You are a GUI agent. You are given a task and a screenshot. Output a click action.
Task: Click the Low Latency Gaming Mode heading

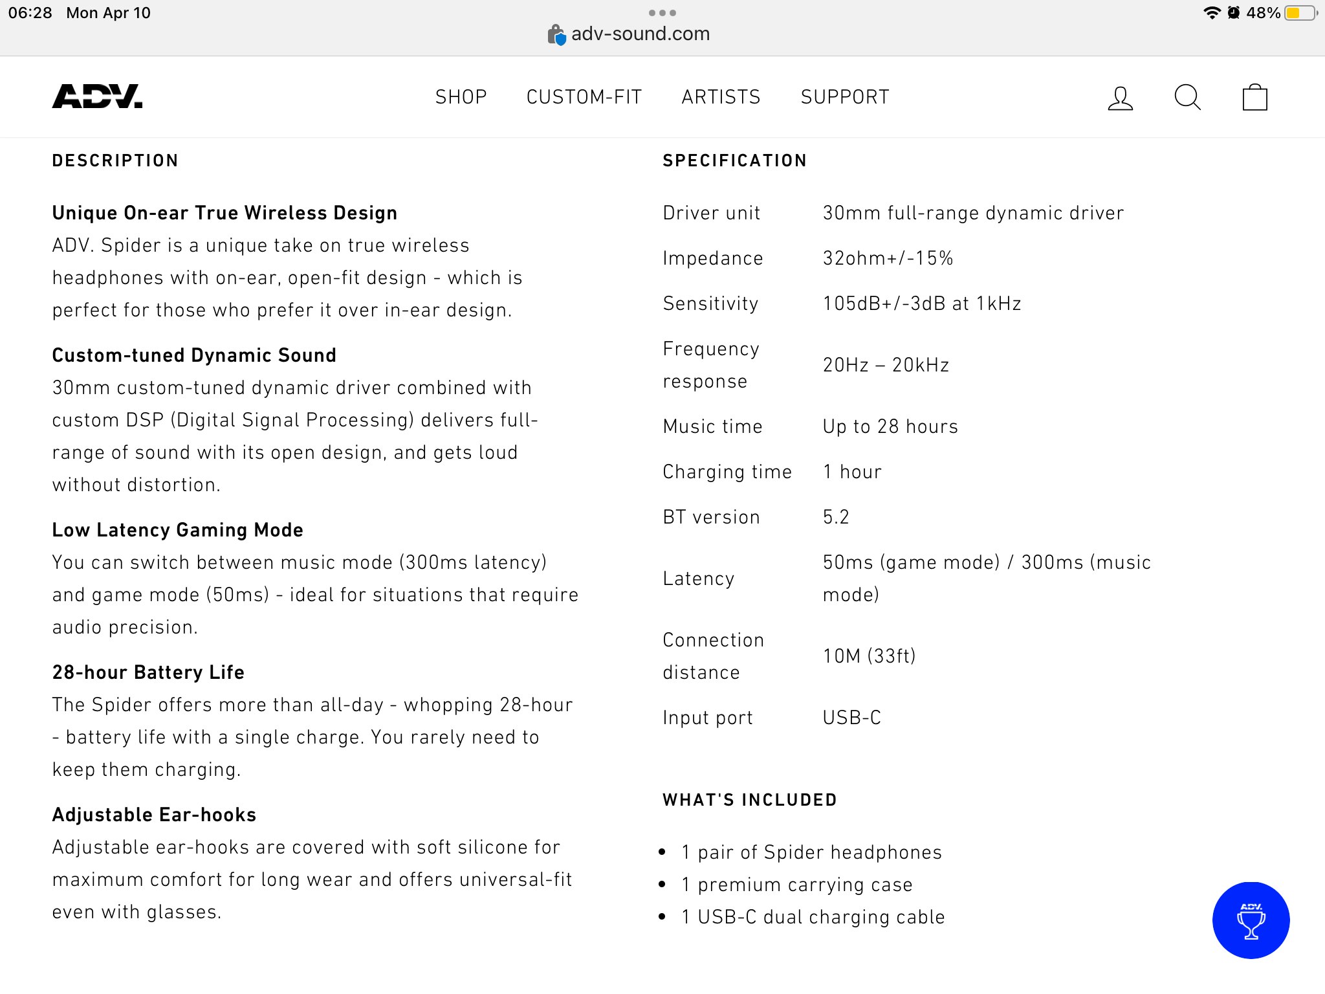[177, 530]
